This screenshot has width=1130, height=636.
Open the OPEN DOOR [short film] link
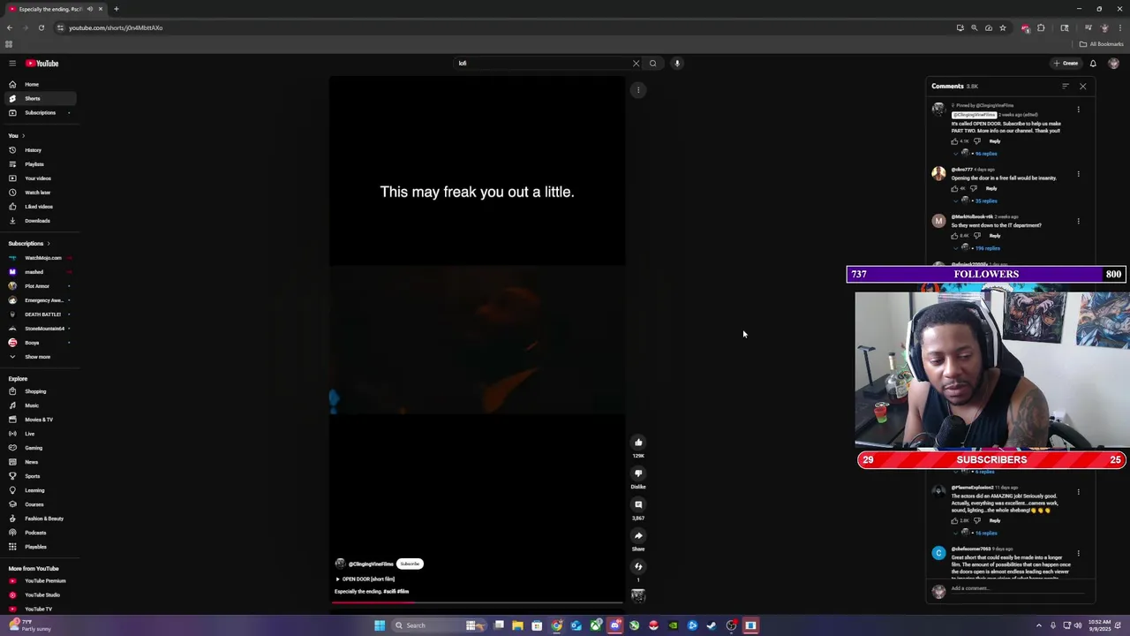point(365,579)
